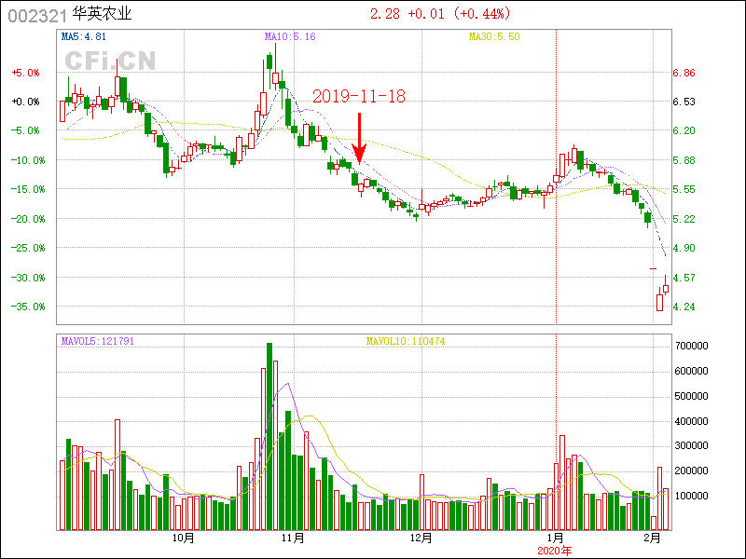Click the CFi.CN watermark logo
Viewport: 746px width, 559px height.
point(110,61)
